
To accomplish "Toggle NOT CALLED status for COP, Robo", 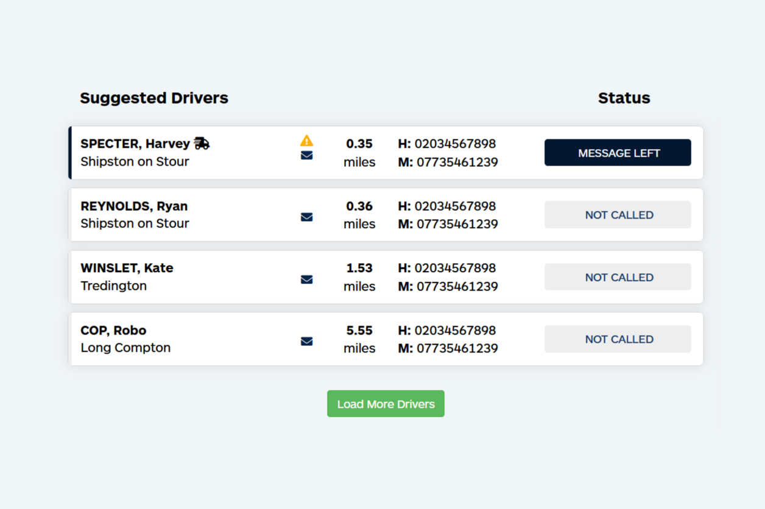I will (618, 339).
